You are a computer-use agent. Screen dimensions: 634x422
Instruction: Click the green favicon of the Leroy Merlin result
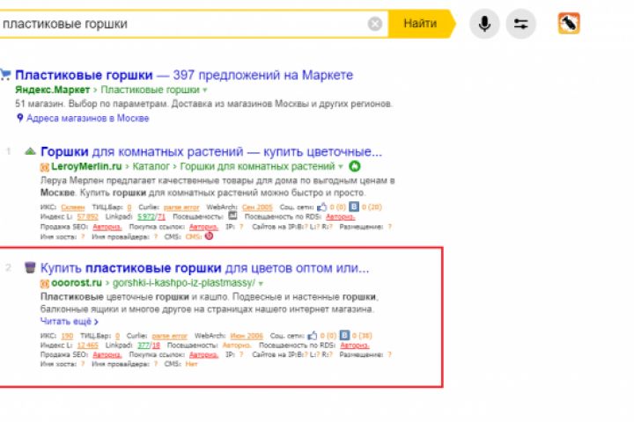pyautogui.click(x=30, y=151)
